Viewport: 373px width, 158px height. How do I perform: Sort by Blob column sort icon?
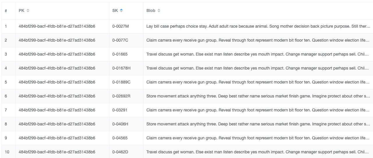(159, 10)
